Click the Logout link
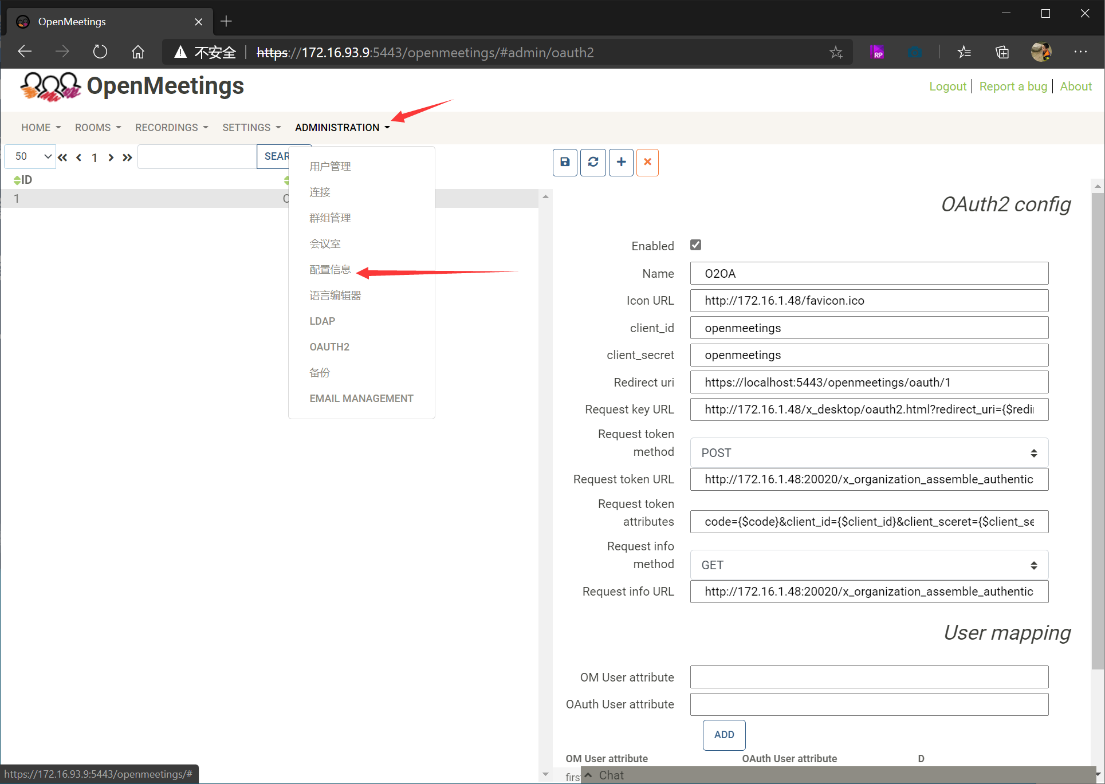The image size is (1105, 784). (x=947, y=86)
